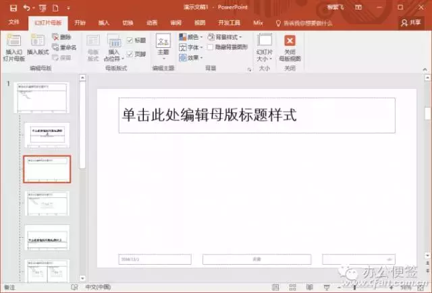Switch to the 开发工具 (Developer) tab
432x293 pixels.
tap(229, 23)
